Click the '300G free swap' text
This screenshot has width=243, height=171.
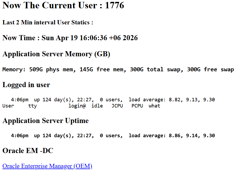pos(210,69)
